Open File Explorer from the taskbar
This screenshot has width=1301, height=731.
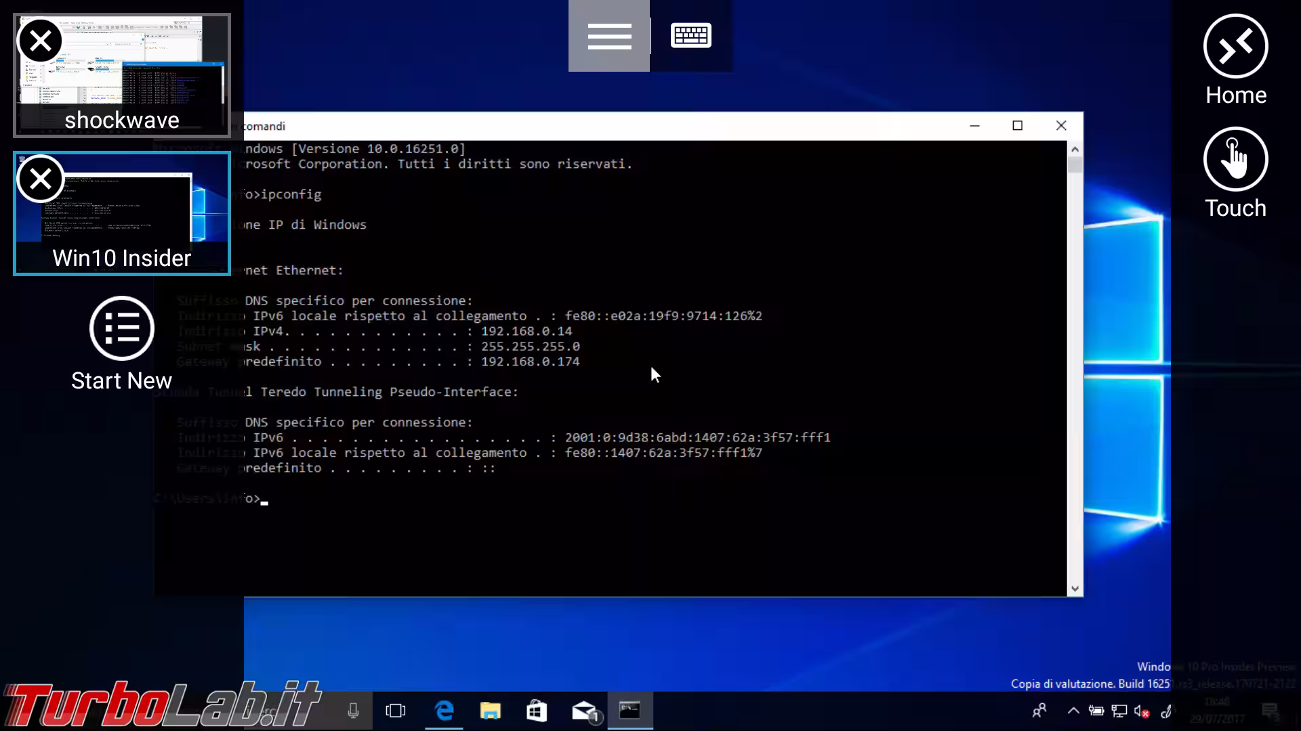coord(490,711)
